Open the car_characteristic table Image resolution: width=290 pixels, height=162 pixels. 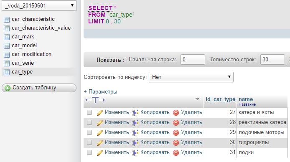(33, 19)
